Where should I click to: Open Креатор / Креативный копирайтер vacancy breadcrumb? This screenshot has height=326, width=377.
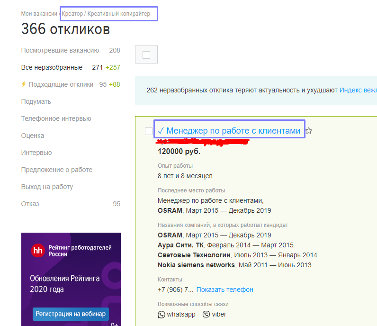(106, 14)
